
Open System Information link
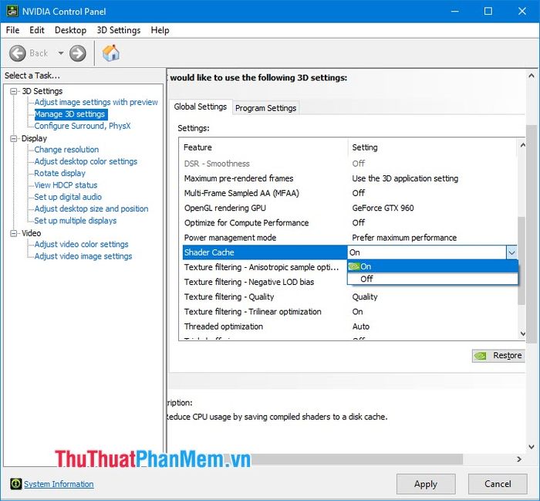(59, 484)
